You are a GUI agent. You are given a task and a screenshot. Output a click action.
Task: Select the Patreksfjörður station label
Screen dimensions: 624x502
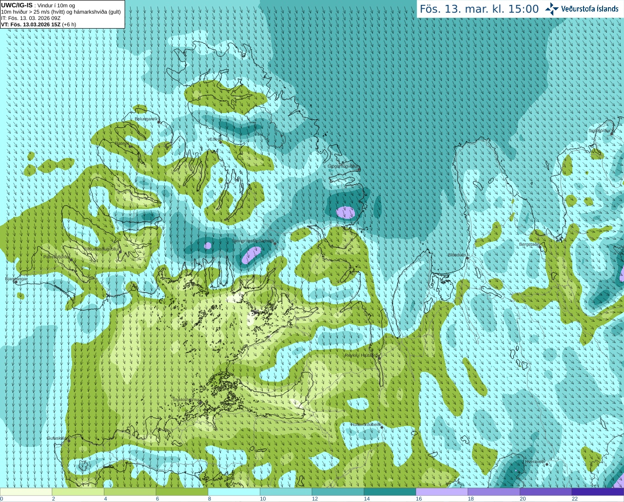pos(57,257)
